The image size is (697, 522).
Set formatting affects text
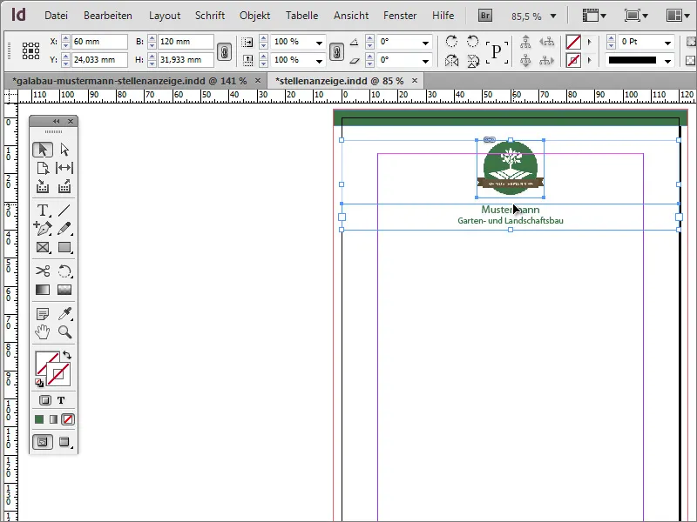point(61,400)
